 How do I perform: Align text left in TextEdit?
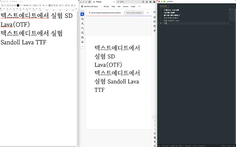tap(50, 5)
